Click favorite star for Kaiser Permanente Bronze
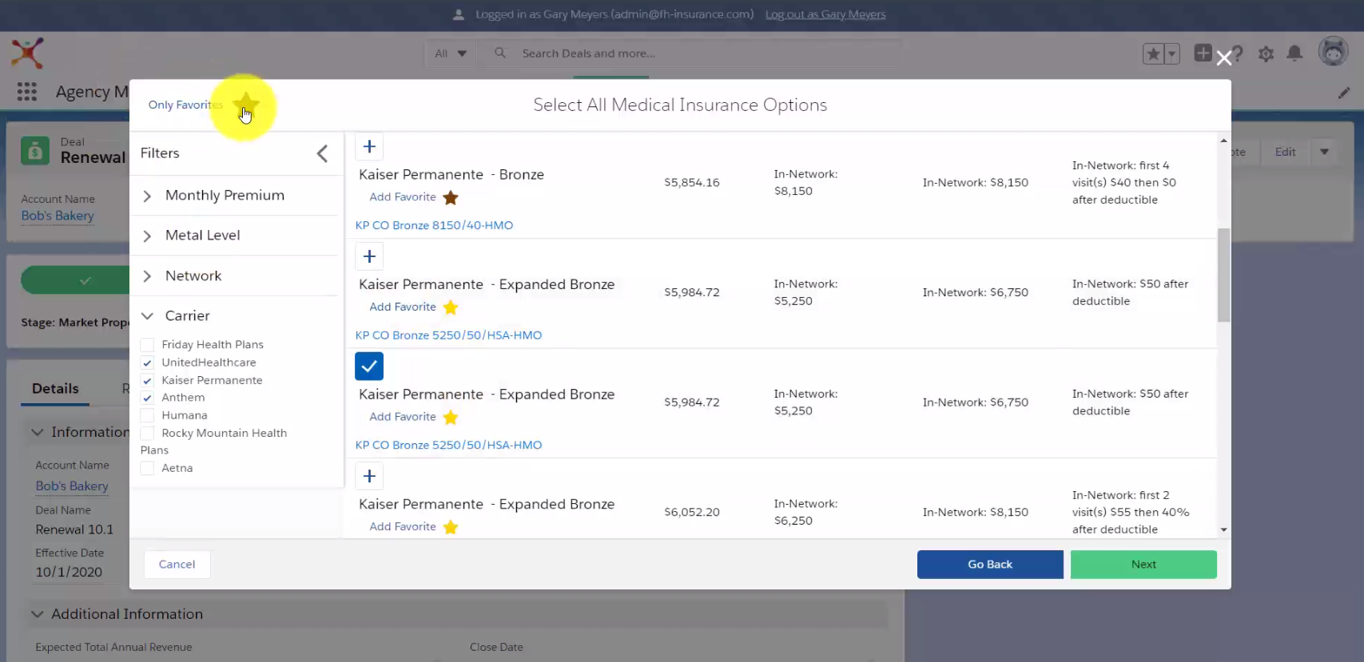Image resolution: width=1364 pixels, height=662 pixels. click(451, 197)
